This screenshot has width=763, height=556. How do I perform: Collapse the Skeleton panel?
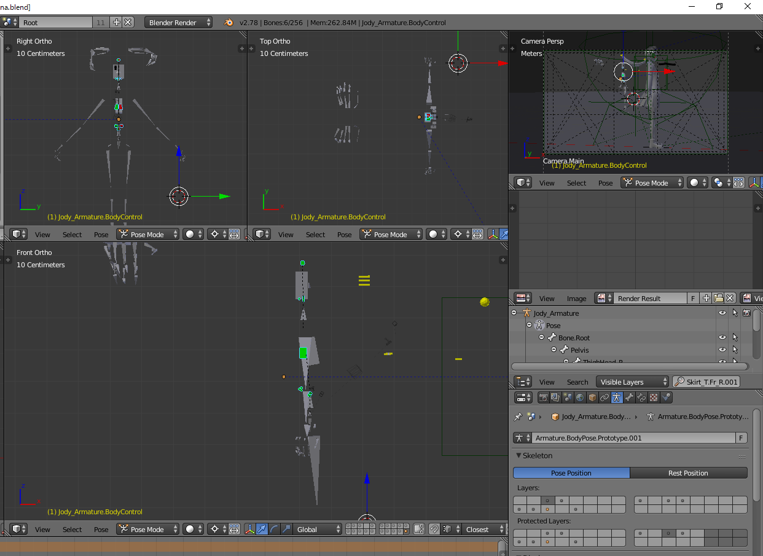(518, 455)
